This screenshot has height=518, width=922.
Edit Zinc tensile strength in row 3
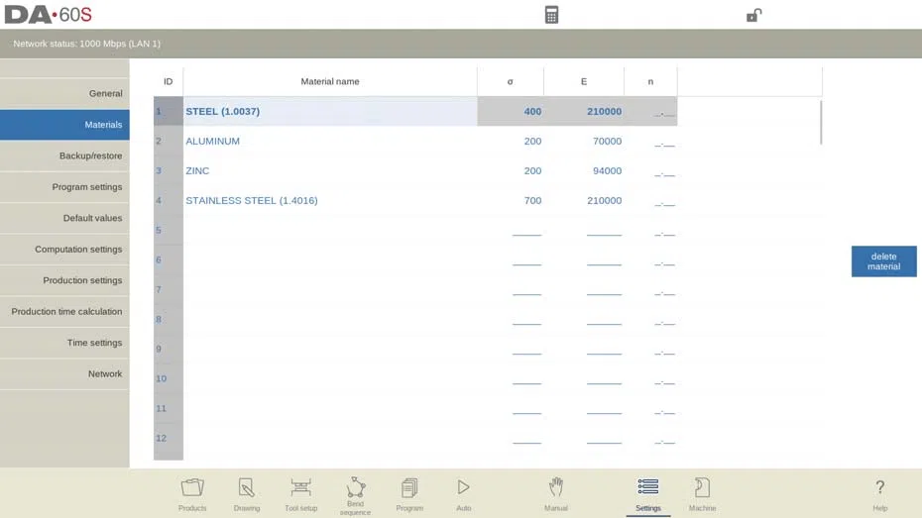532,171
